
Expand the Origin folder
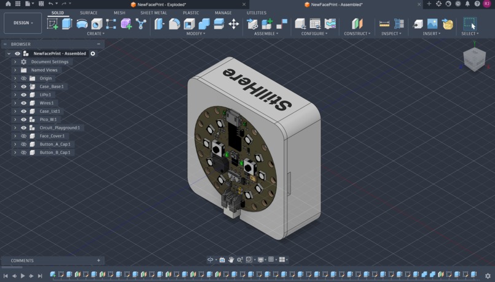[15, 78]
